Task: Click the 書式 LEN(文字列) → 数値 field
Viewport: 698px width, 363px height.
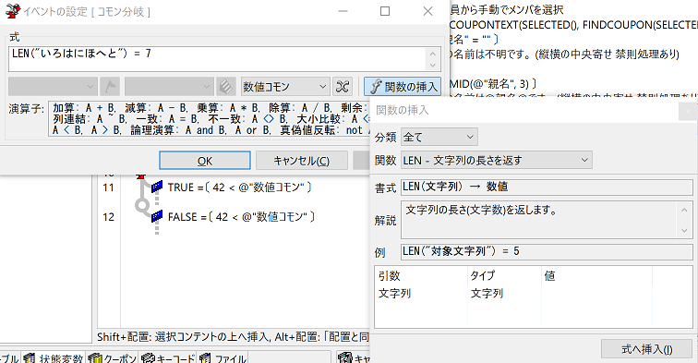Action: [x=547, y=188]
